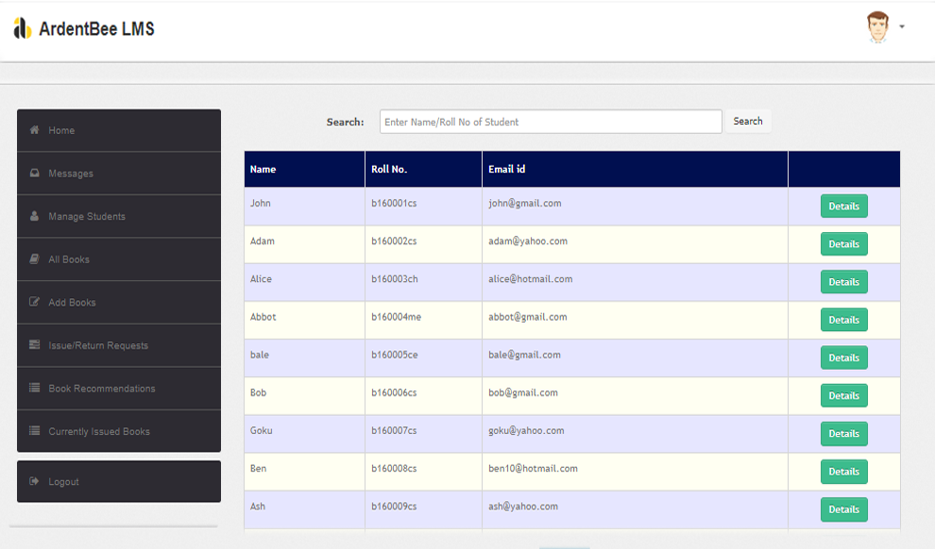Screen dimensions: 935x549
Task: Click the Messages inbox icon
Action: [x=35, y=174]
